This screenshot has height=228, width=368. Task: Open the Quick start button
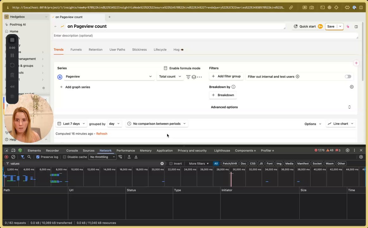click(308, 27)
